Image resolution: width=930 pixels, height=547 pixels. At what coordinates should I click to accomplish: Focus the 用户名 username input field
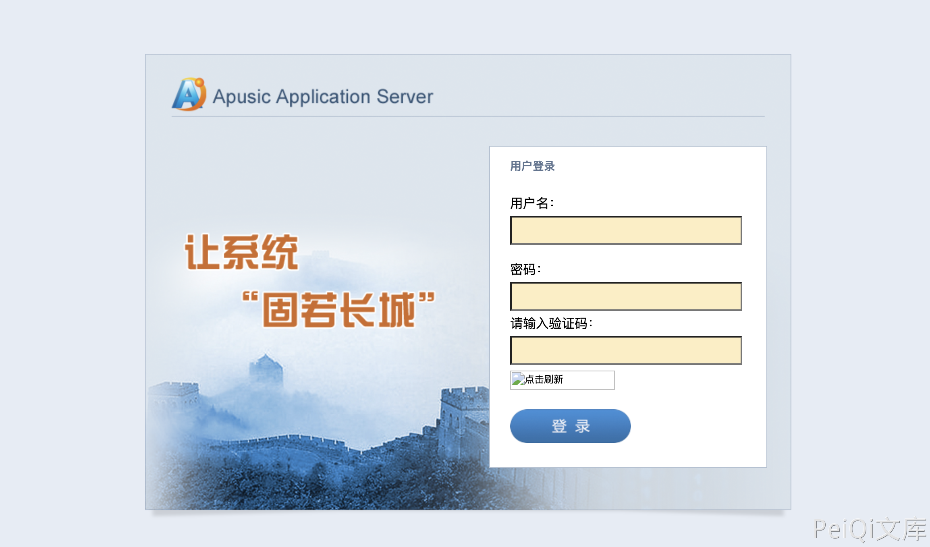click(x=626, y=230)
